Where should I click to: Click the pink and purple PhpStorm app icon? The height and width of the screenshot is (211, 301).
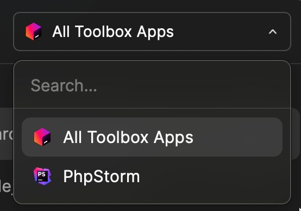(x=42, y=176)
